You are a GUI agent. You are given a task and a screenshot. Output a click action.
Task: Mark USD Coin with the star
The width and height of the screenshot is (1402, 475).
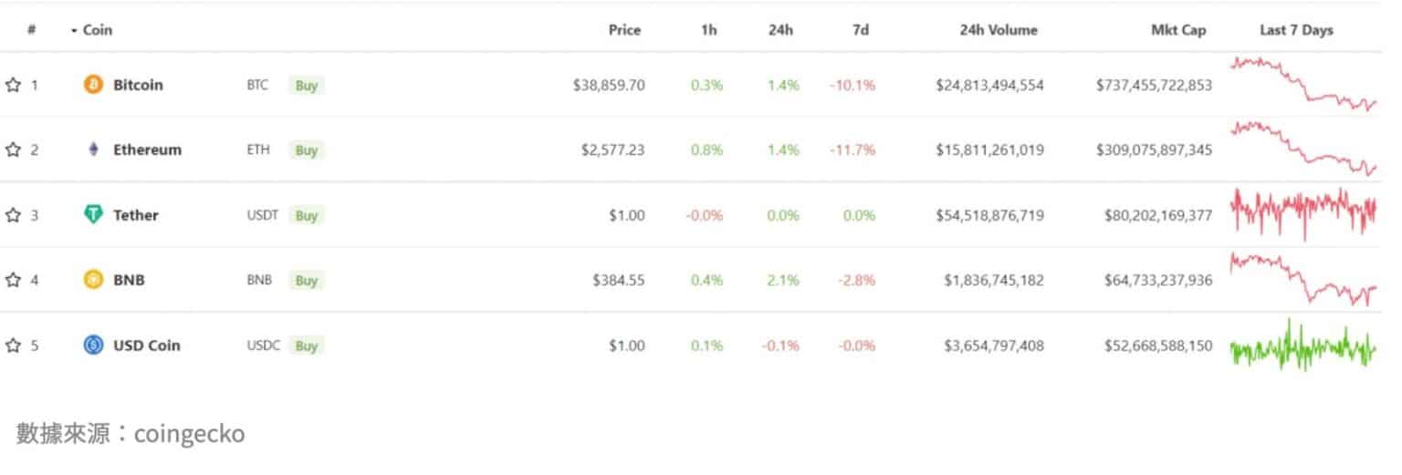(13, 346)
